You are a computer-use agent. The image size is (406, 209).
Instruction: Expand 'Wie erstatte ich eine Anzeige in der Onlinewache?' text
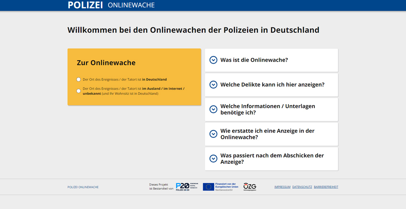267,134
